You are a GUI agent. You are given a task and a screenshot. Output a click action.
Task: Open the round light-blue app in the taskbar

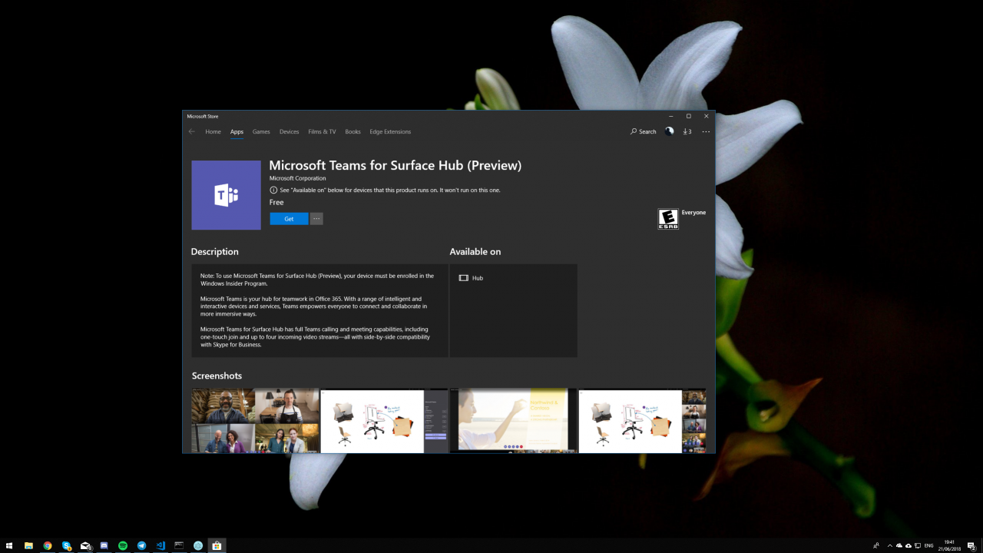[x=198, y=545]
